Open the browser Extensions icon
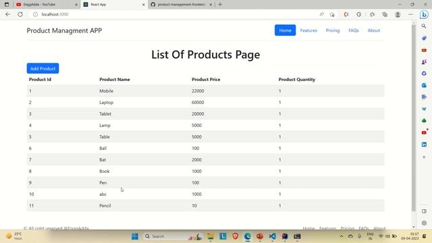432x243 pixels. pyautogui.click(x=358, y=14)
